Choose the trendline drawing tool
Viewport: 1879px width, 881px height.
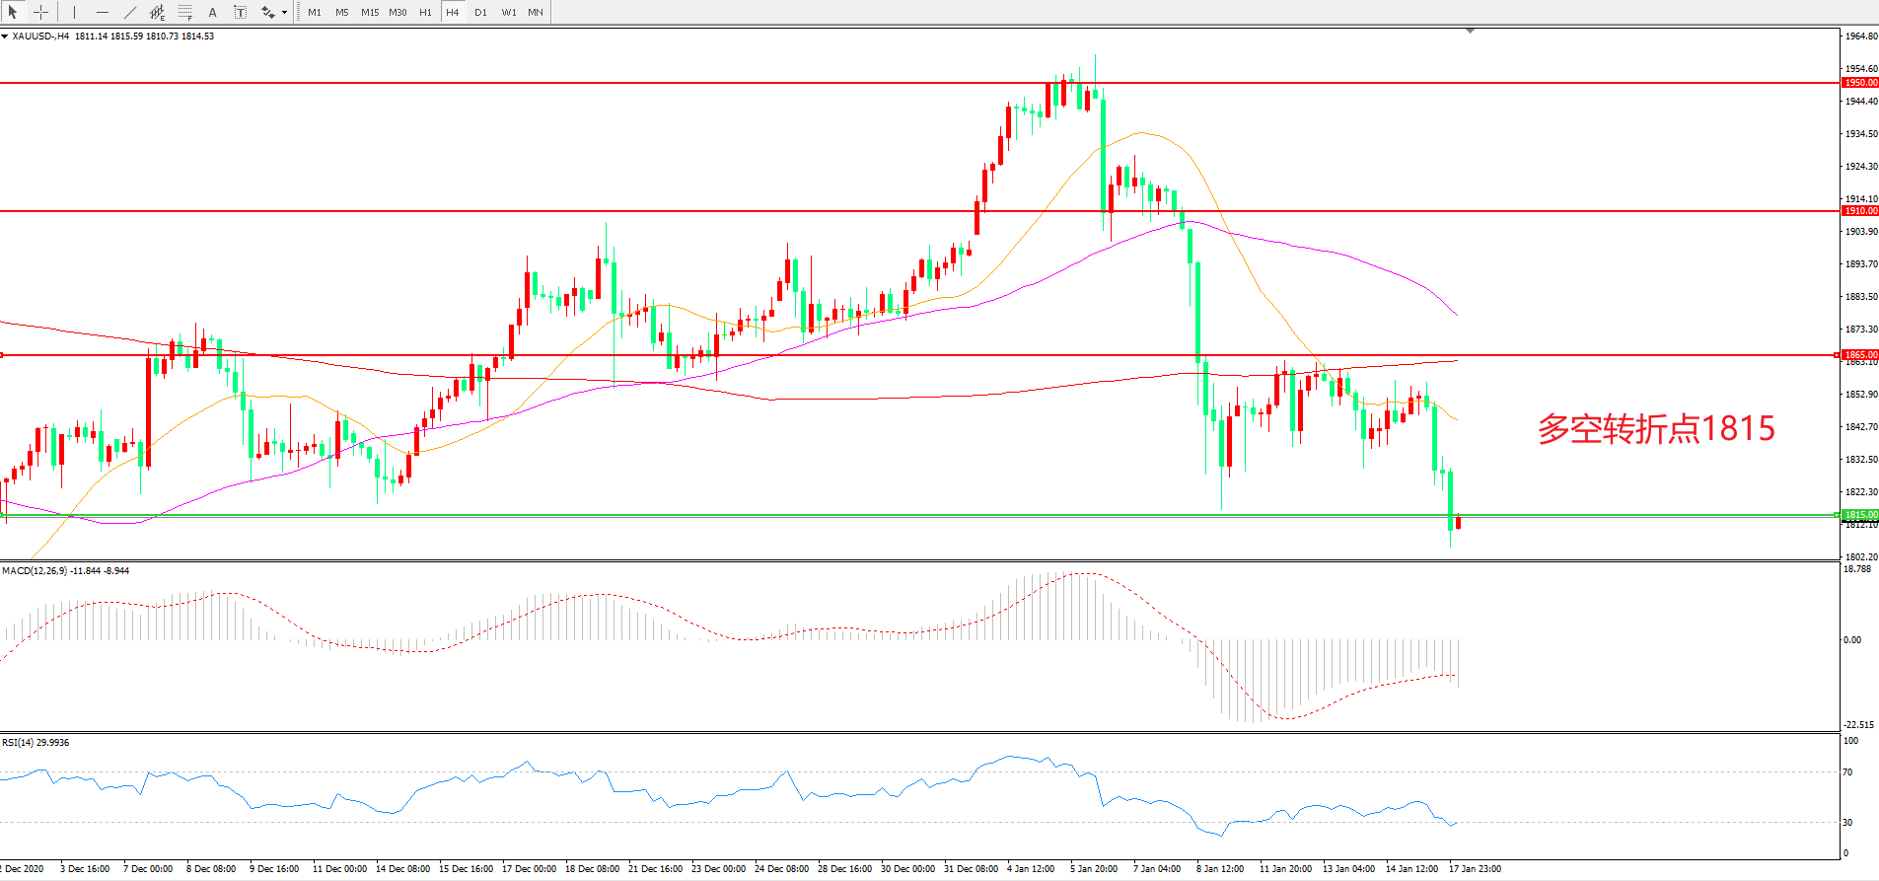coord(130,12)
